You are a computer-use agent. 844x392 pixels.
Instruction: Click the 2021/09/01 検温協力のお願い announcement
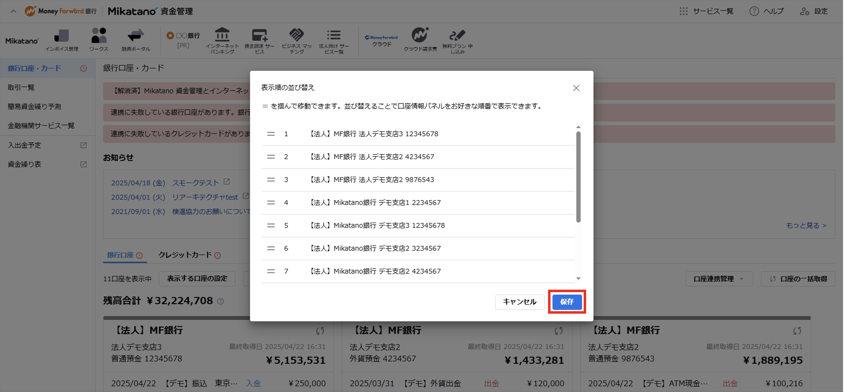(x=180, y=212)
